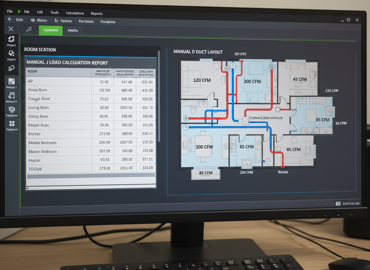Click the X icon above the sidebar

point(11,29)
